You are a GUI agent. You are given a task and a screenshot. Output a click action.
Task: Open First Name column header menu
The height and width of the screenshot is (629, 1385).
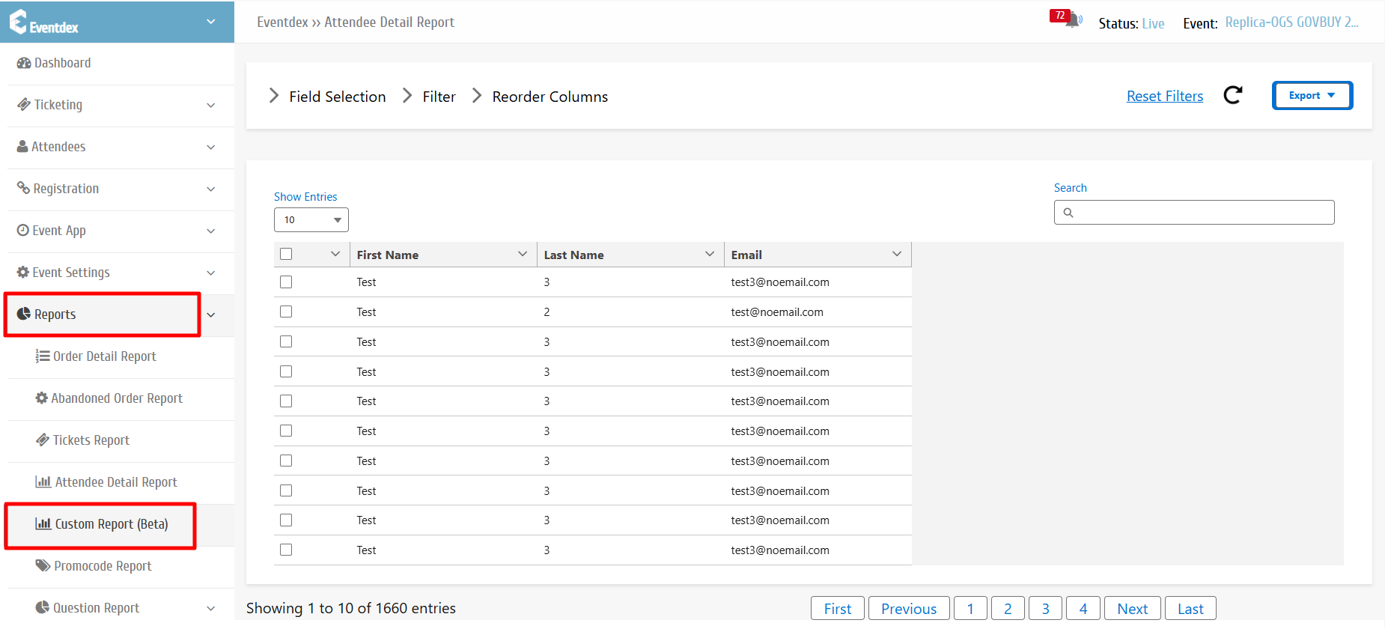pyautogui.click(x=522, y=255)
